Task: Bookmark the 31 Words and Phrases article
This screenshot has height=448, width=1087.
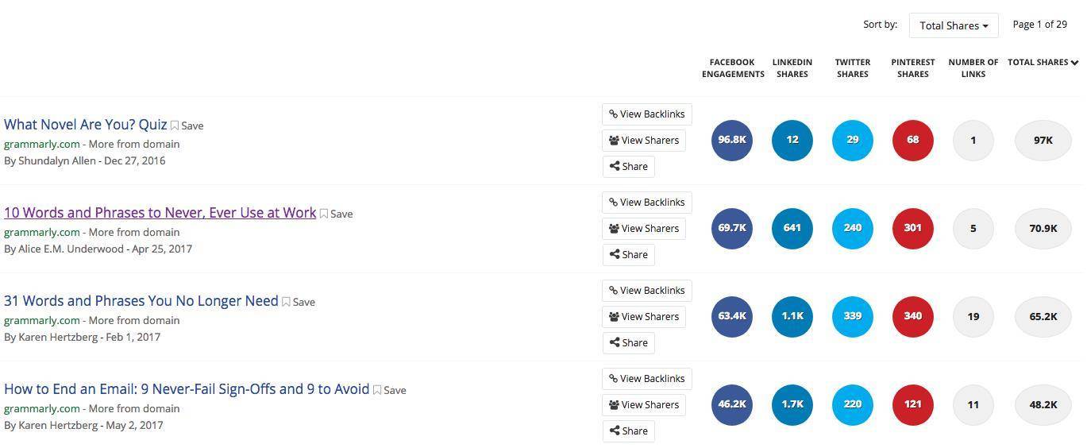Action: tap(299, 302)
